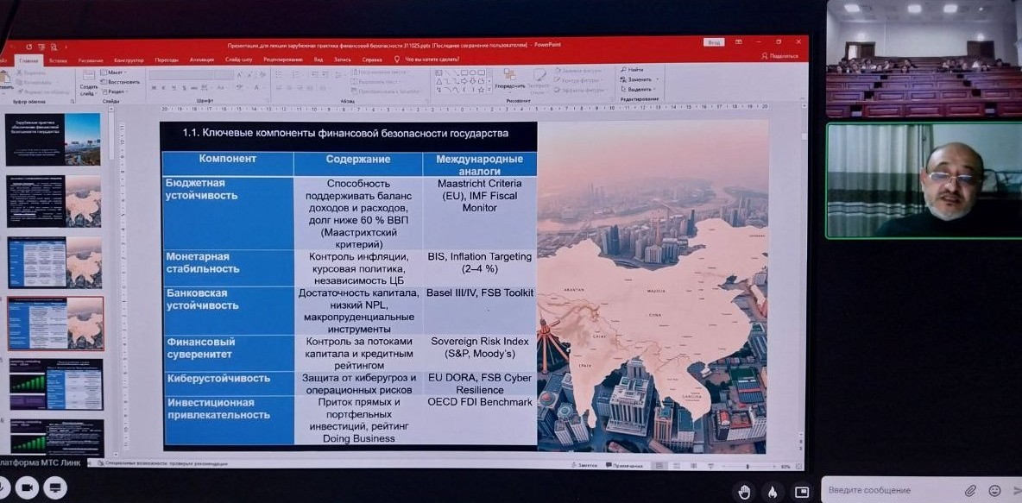Click the paperclip attach file icon
This screenshot has width=1022, height=503.
coord(971,490)
